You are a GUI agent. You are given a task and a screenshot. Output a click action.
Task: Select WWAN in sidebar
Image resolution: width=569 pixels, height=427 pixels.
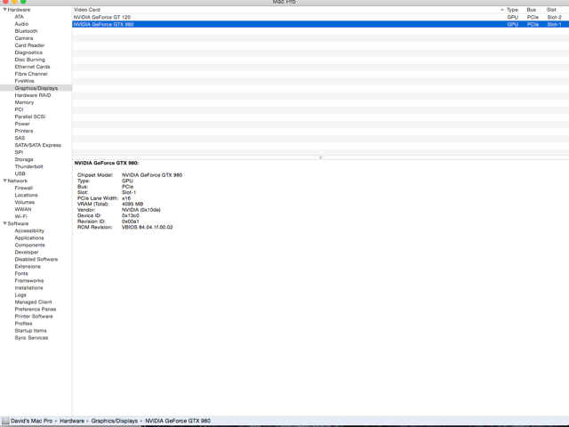(x=23, y=209)
